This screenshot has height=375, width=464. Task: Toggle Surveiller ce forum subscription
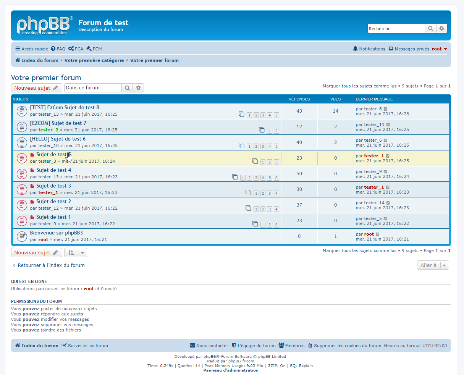pos(85,346)
